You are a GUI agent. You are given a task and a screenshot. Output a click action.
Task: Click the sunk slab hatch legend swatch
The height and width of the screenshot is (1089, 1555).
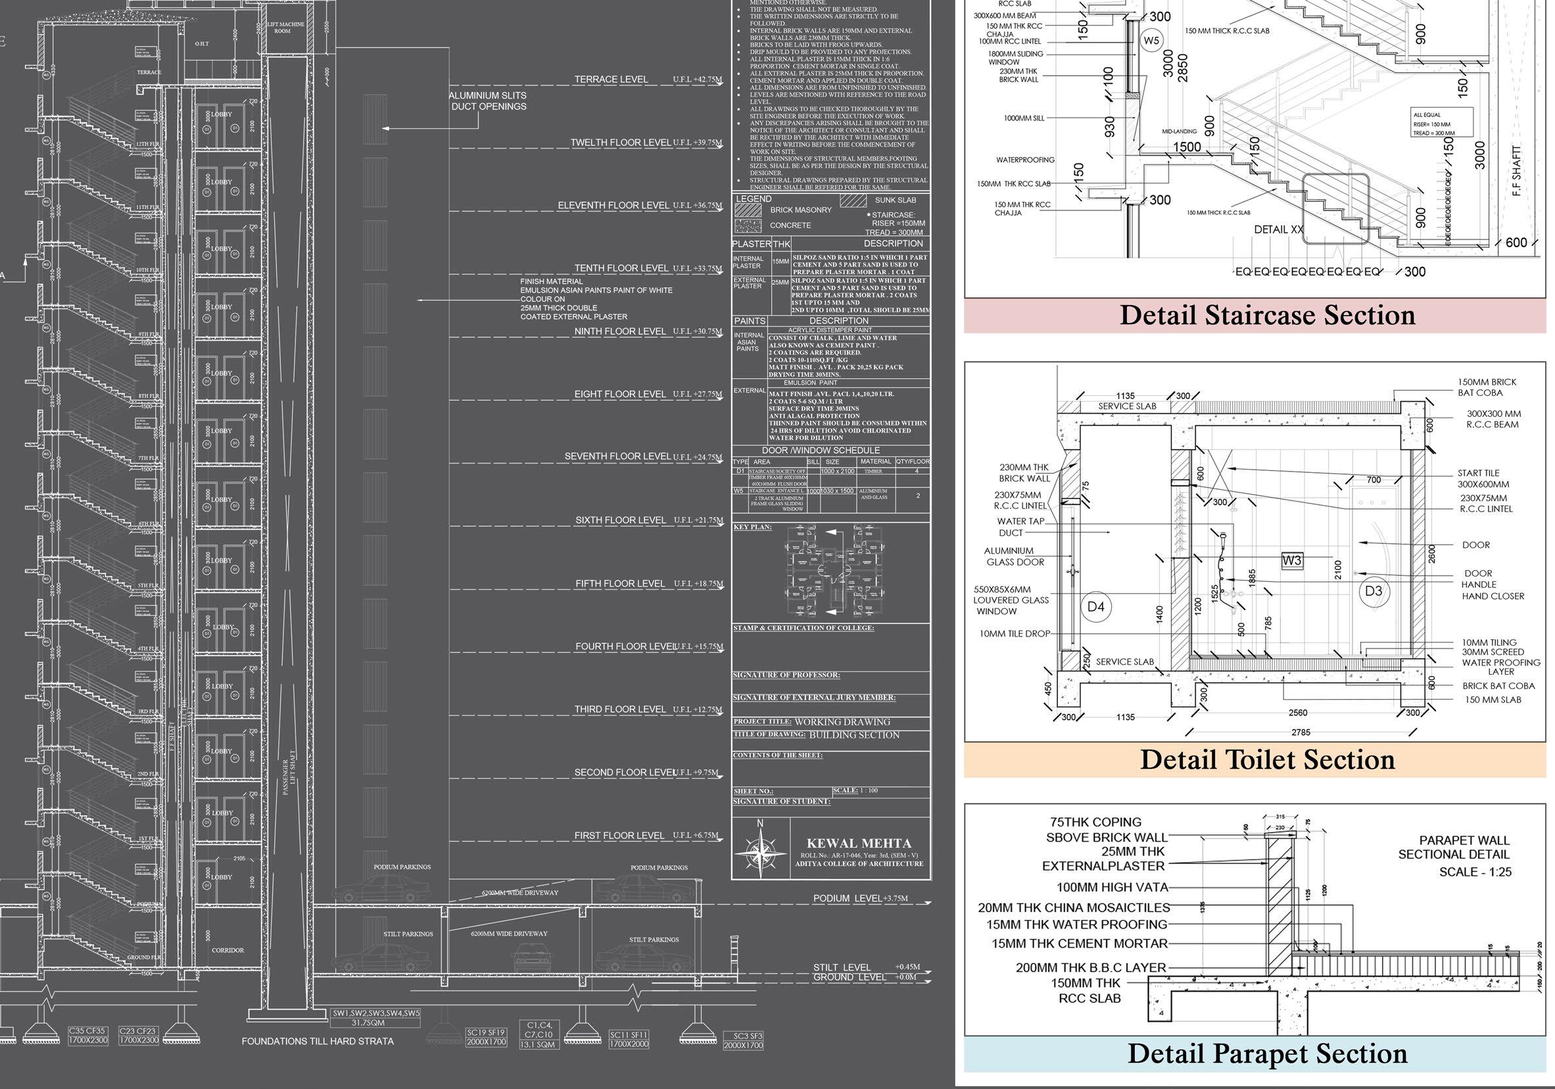coord(853,201)
